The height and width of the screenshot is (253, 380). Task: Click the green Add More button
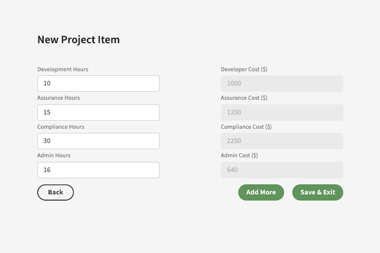(x=261, y=192)
